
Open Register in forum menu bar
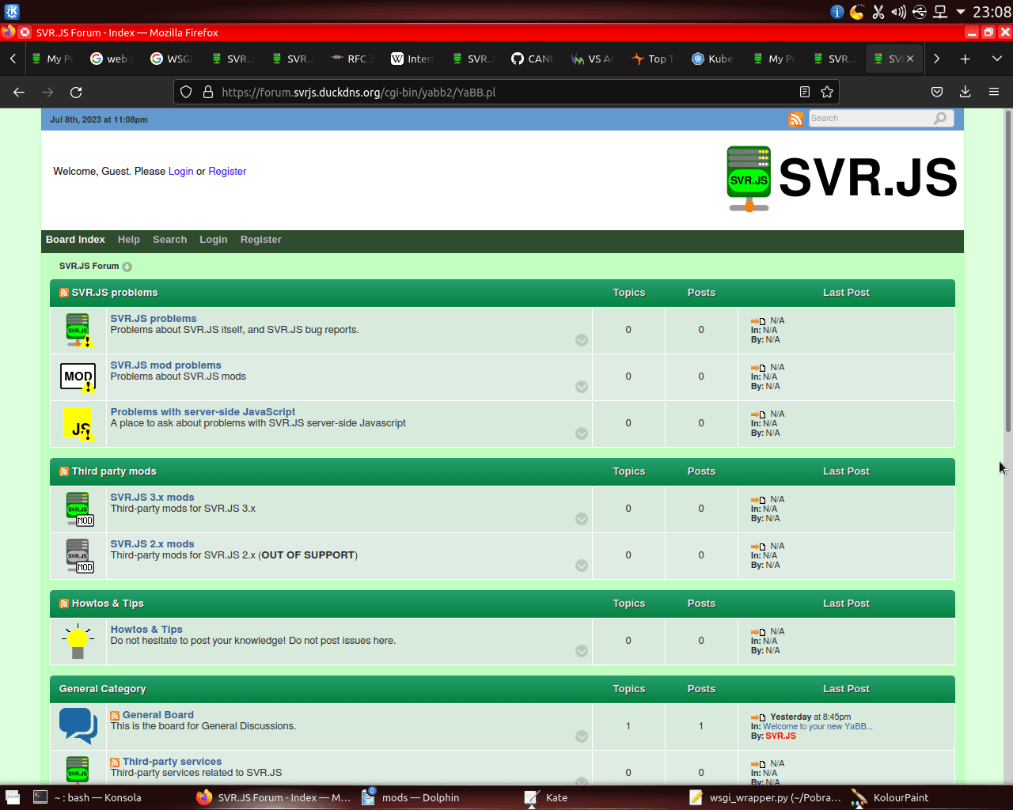261,240
